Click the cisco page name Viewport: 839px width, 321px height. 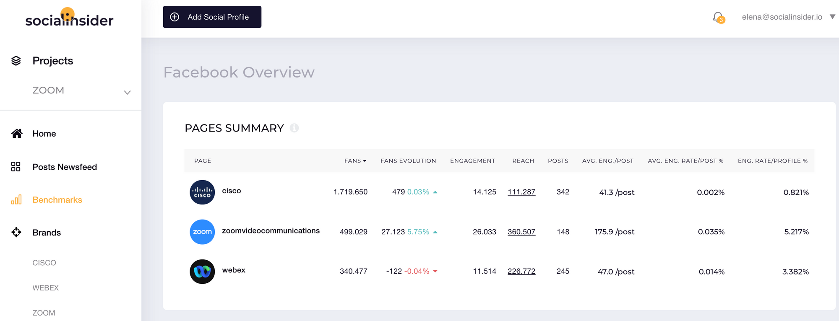tap(232, 191)
